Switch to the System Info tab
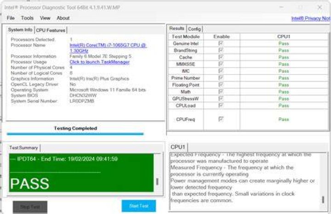The image size is (331, 214). 20,30
